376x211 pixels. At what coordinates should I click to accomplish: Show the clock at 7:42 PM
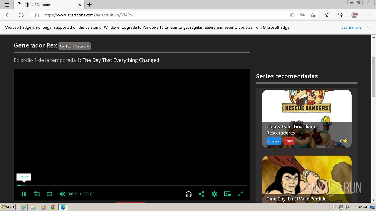(x=361, y=207)
